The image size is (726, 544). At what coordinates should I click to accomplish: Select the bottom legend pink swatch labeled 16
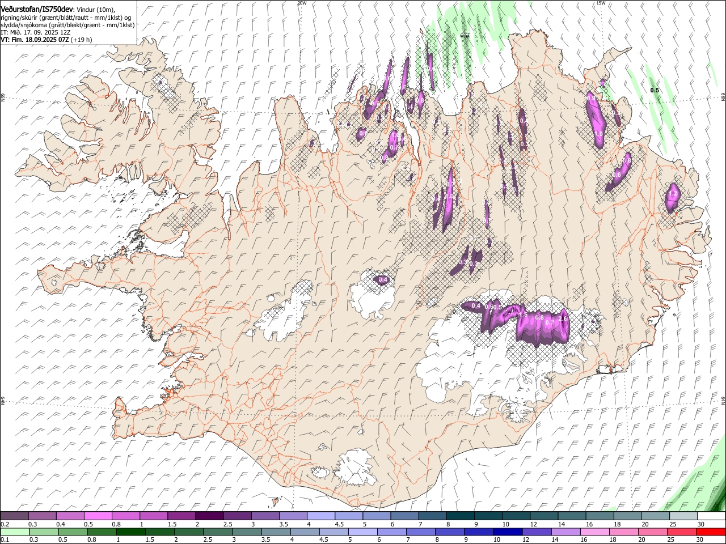coord(594,532)
